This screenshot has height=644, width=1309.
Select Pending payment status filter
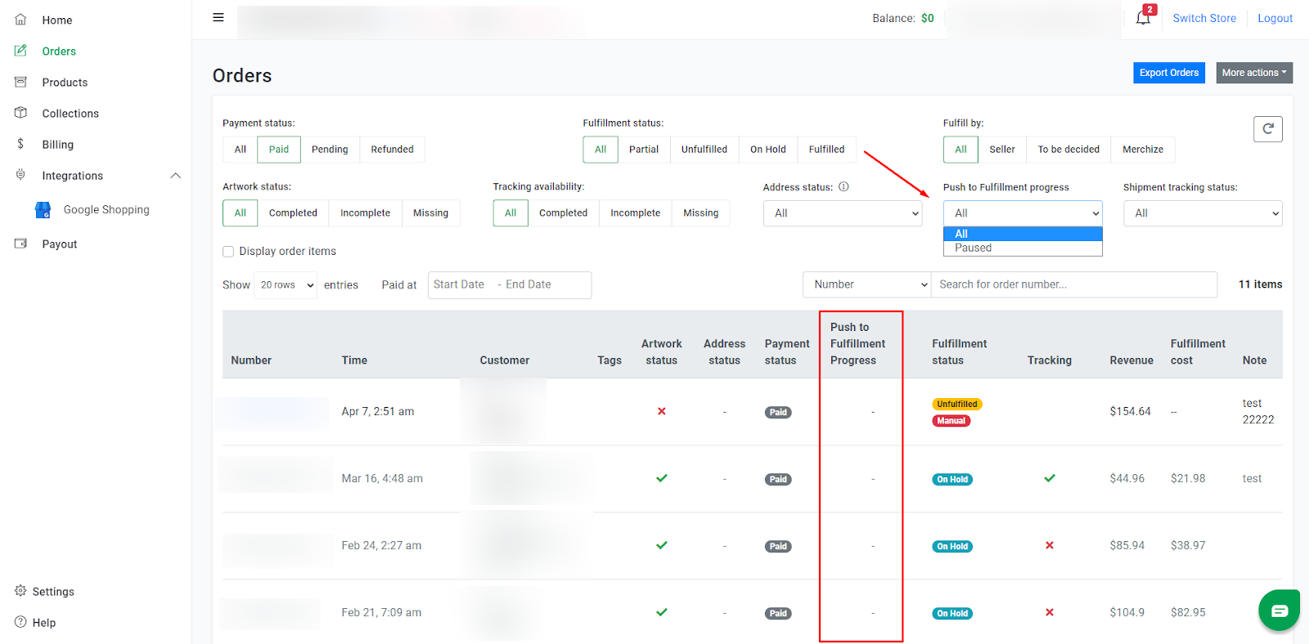click(x=330, y=150)
